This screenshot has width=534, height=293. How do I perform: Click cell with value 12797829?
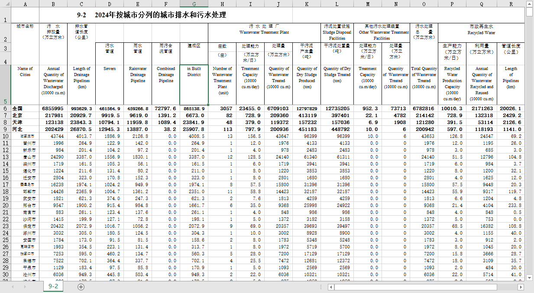[307, 108]
